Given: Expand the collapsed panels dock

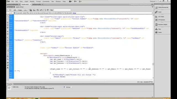Looking at the screenshot, I should [x=170, y=4].
